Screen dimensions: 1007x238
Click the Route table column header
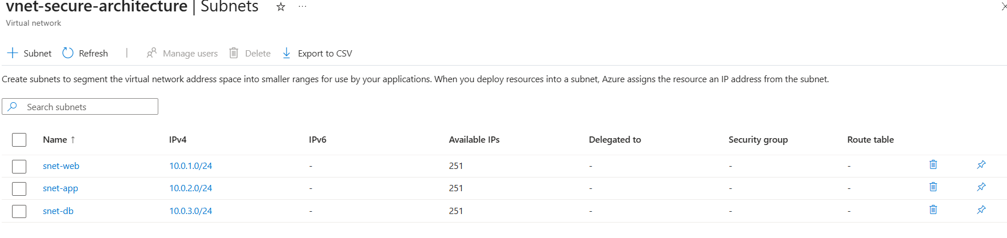870,140
